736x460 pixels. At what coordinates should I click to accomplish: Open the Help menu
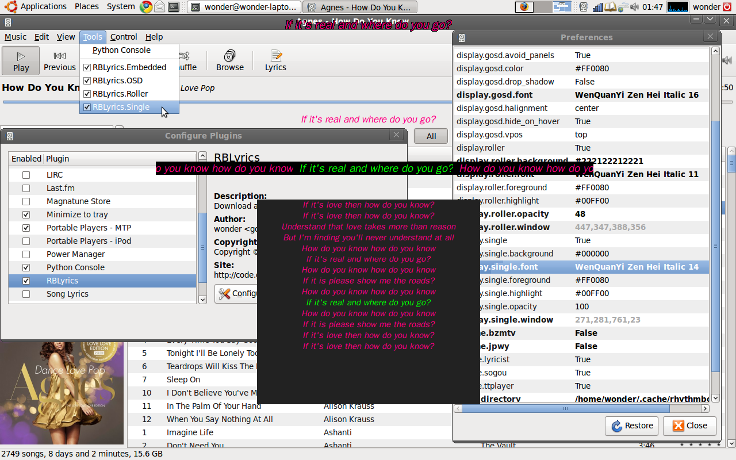(154, 37)
